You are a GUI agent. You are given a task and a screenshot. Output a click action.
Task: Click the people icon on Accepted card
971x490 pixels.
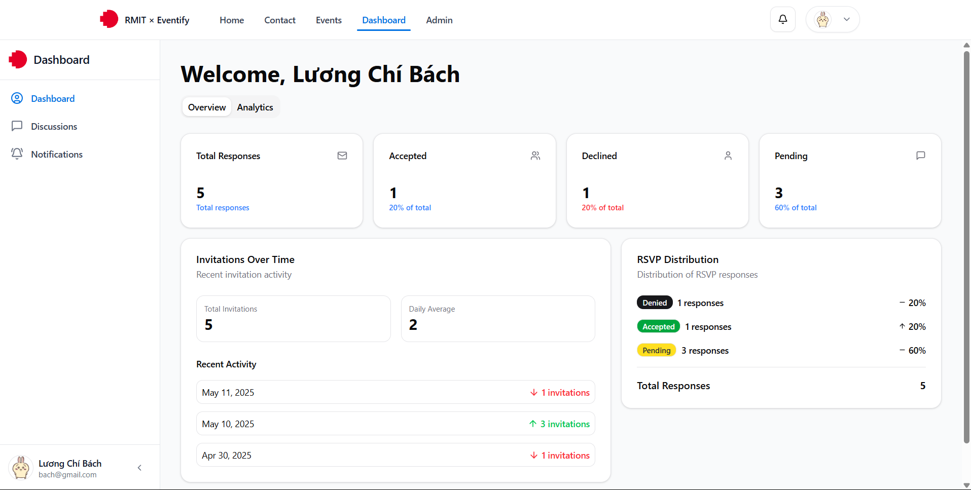(535, 156)
